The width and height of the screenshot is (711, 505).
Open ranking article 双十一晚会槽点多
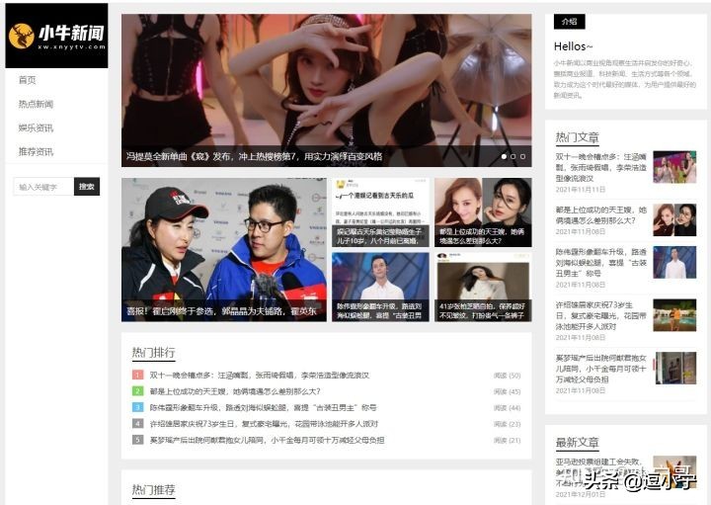coord(260,376)
